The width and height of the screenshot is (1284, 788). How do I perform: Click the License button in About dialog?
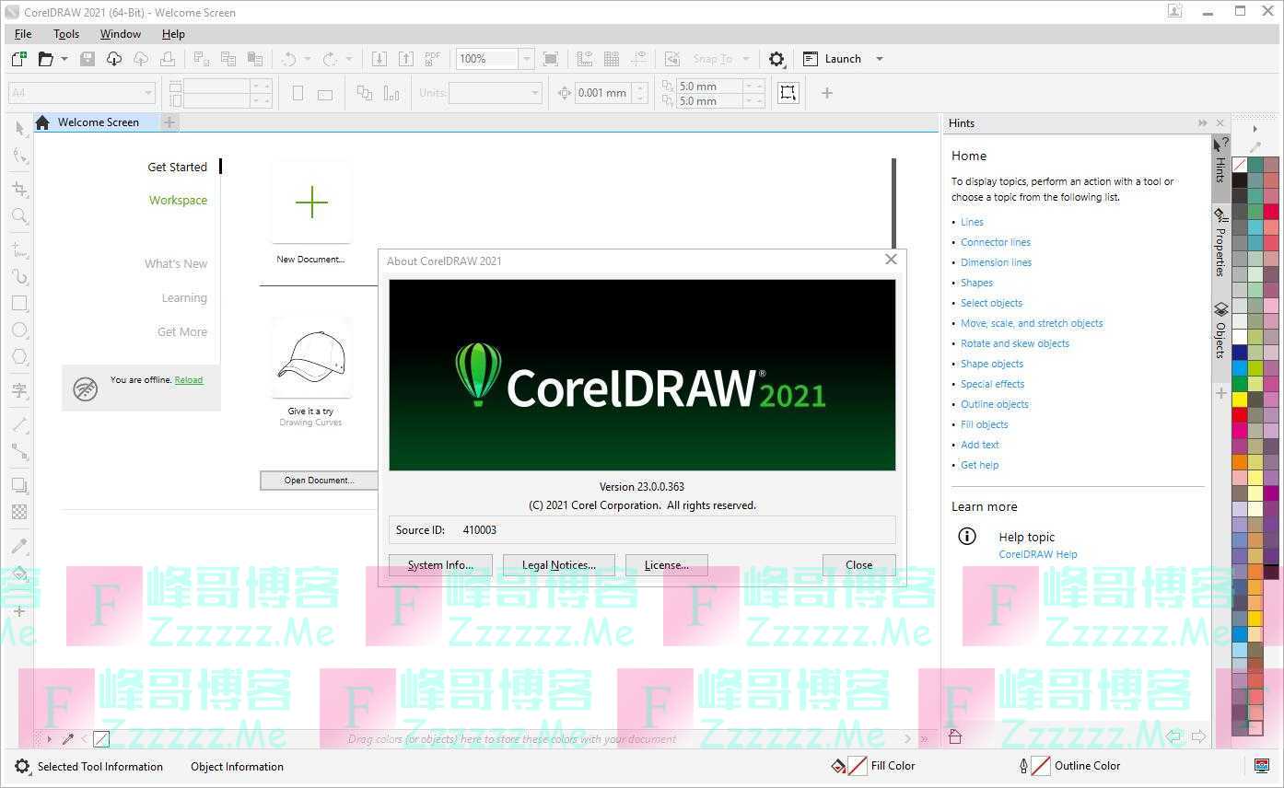pyautogui.click(x=666, y=565)
